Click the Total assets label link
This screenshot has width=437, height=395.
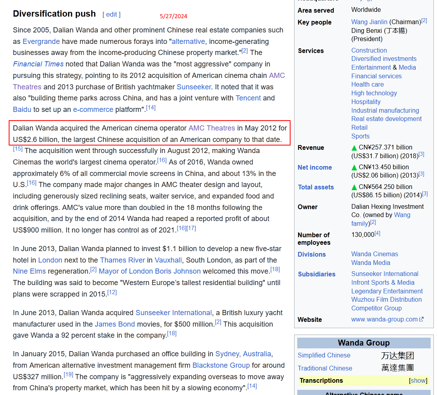coord(316,187)
